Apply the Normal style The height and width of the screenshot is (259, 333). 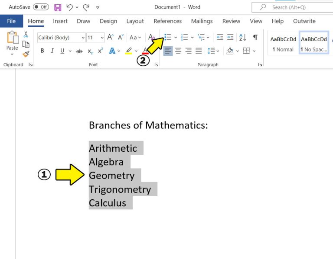point(283,43)
